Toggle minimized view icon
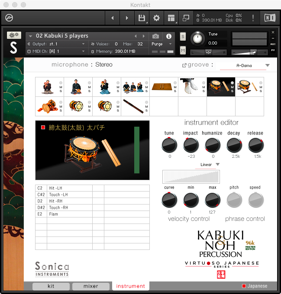The image size is (281, 294). (186, 18)
